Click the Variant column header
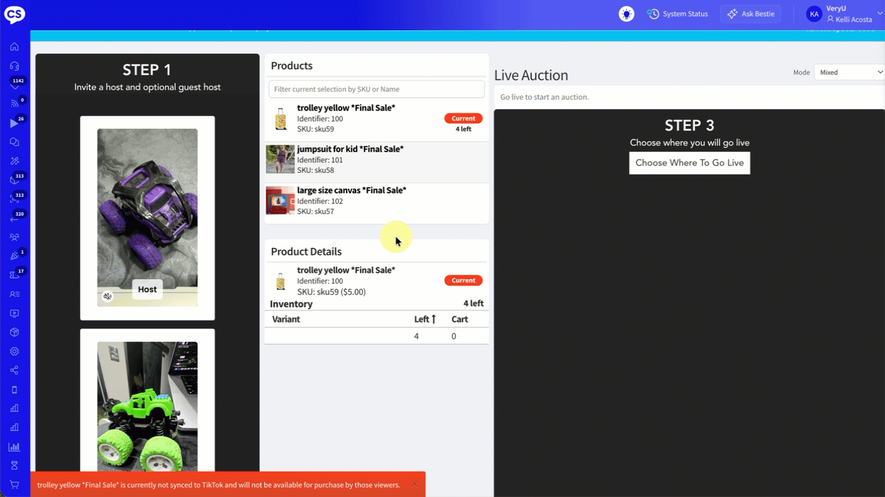 pos(286,319)
